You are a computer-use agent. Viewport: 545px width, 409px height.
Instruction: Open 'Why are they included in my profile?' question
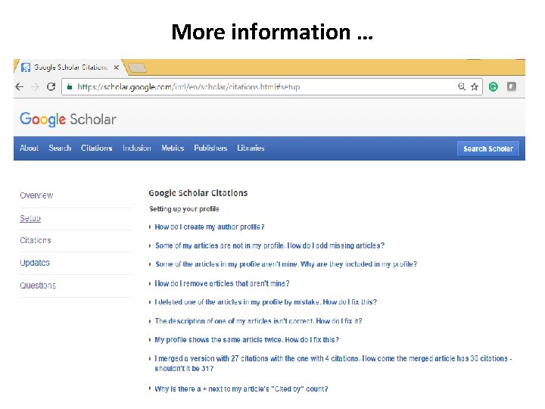(286, 264)
